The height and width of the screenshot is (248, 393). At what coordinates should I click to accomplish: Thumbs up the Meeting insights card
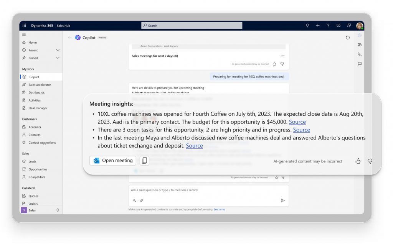(x=358, y=161)
